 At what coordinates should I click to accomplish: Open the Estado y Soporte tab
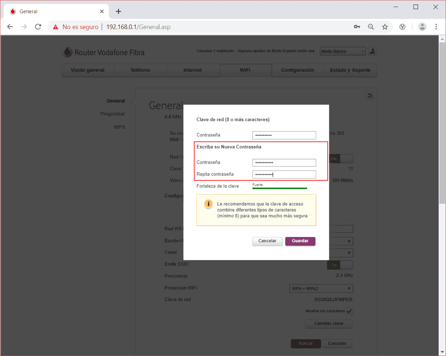tap(350, 70)
